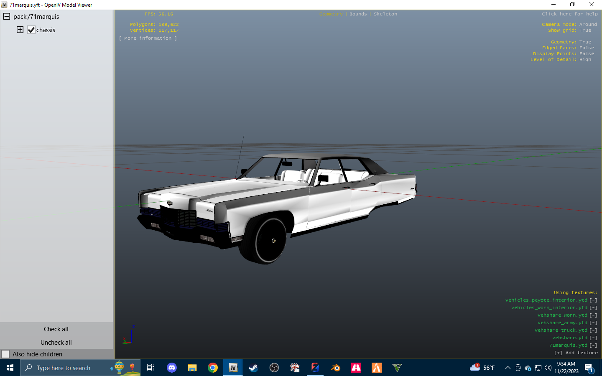
Task: Open Discord from the taskbar
Action: click(x=172, y=368)
